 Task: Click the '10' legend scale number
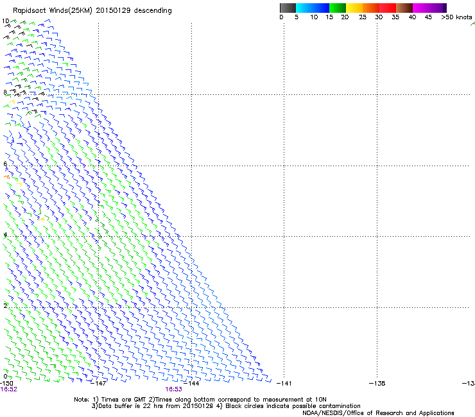click(314, 17)
